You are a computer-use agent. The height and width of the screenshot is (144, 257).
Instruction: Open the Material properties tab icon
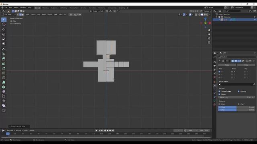tap(214, 104)
